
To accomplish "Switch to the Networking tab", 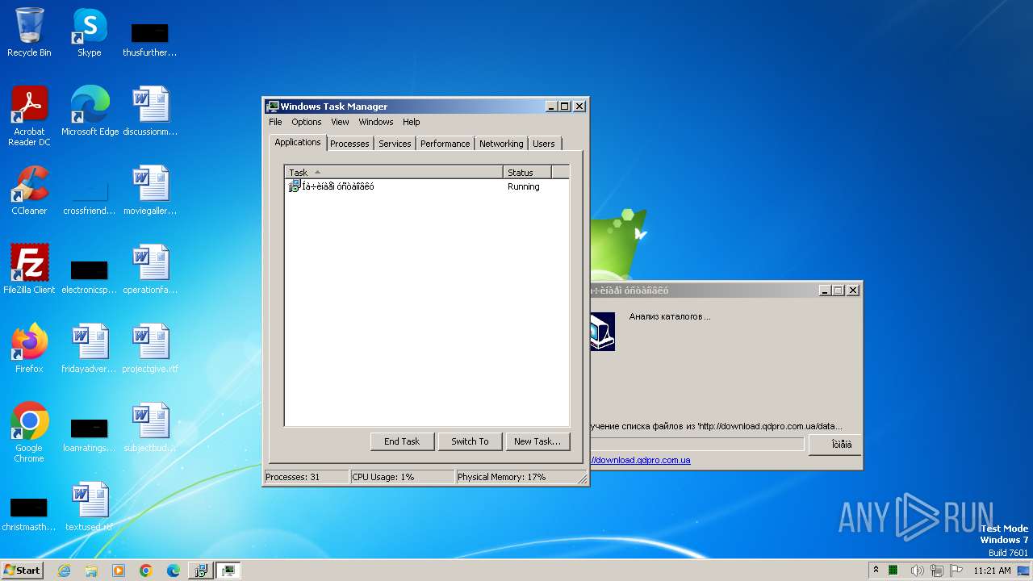I will tap(501, 144).
